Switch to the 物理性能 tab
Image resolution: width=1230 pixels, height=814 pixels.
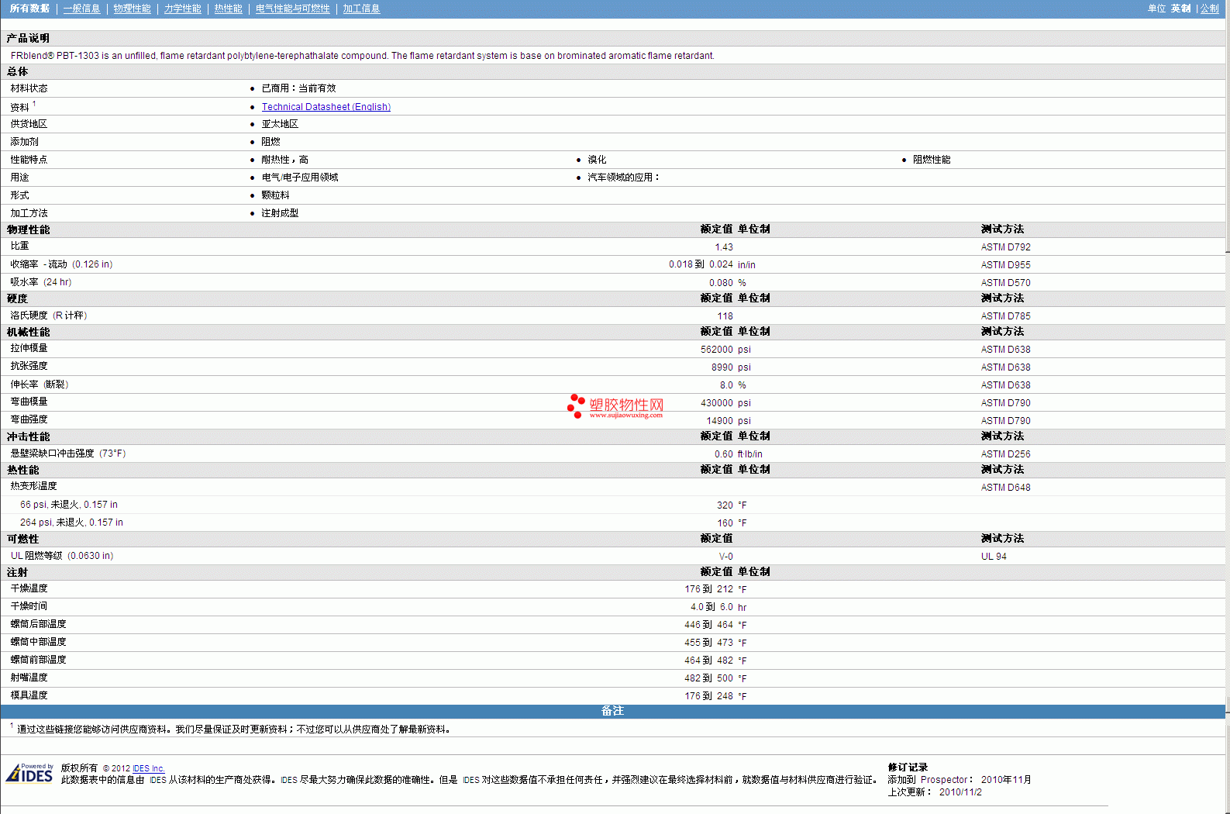pos(132,9)
